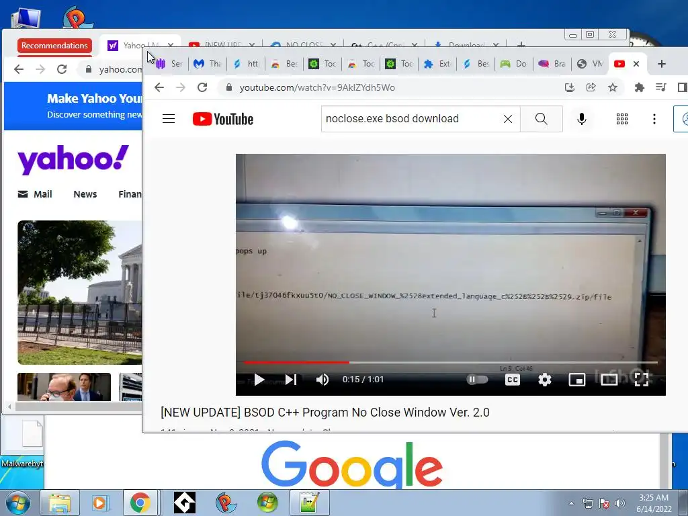Open Notepad++ from the taskbar
This screenshot has height=516, width=688.
pyautogui.click(x=309, y=503)
